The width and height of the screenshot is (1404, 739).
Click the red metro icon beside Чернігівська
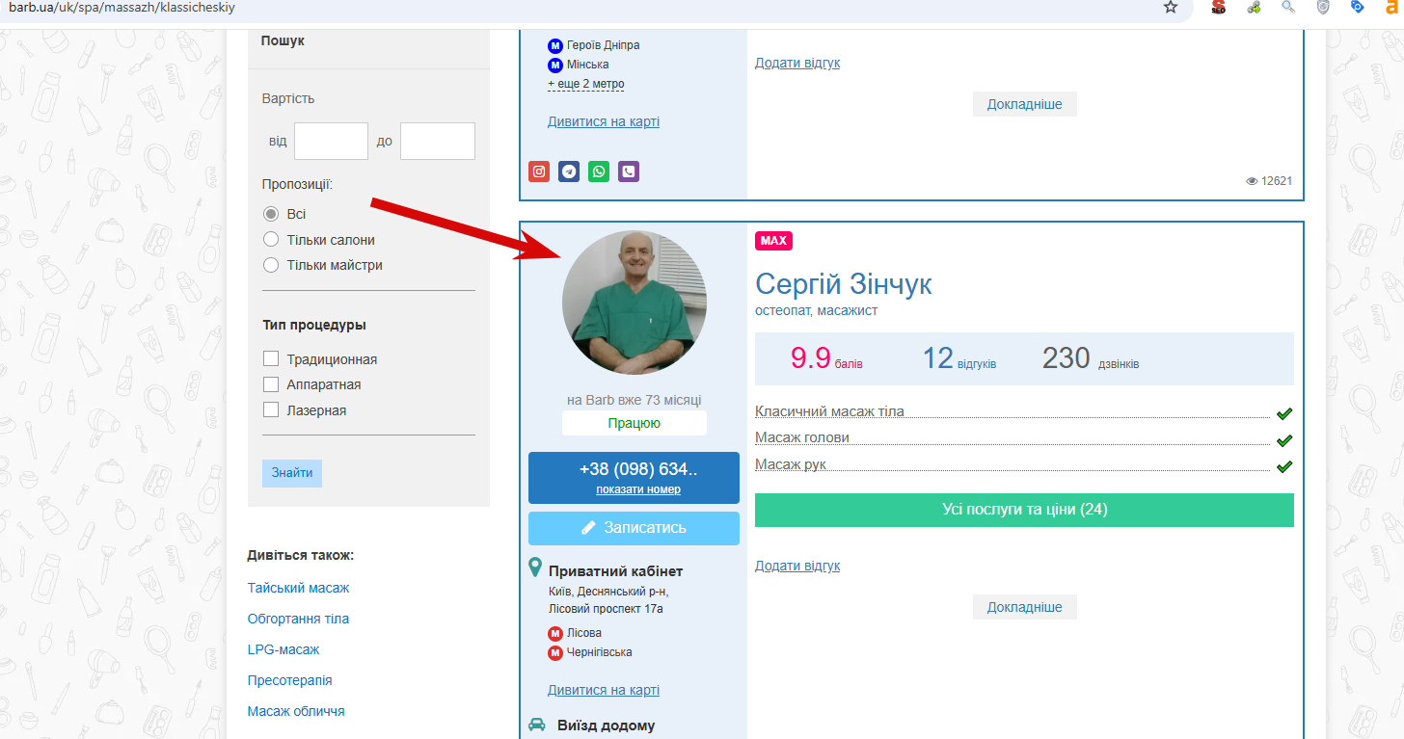[555, 653]
